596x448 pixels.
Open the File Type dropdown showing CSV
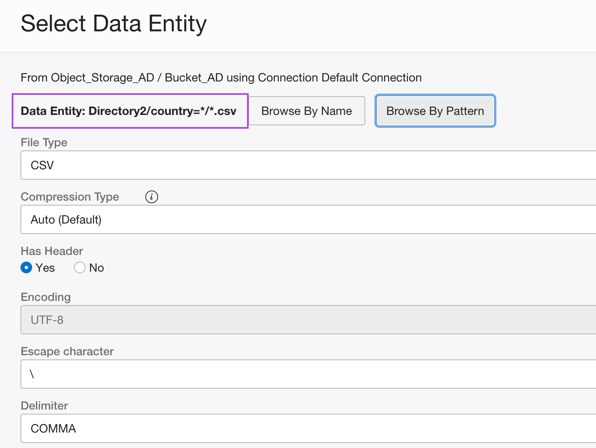pyautogui.click(x=308, y=165)
